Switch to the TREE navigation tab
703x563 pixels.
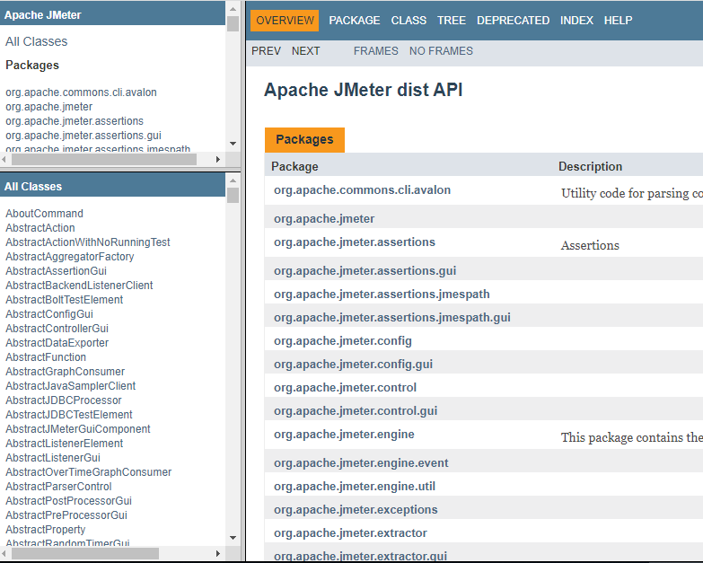452,20
